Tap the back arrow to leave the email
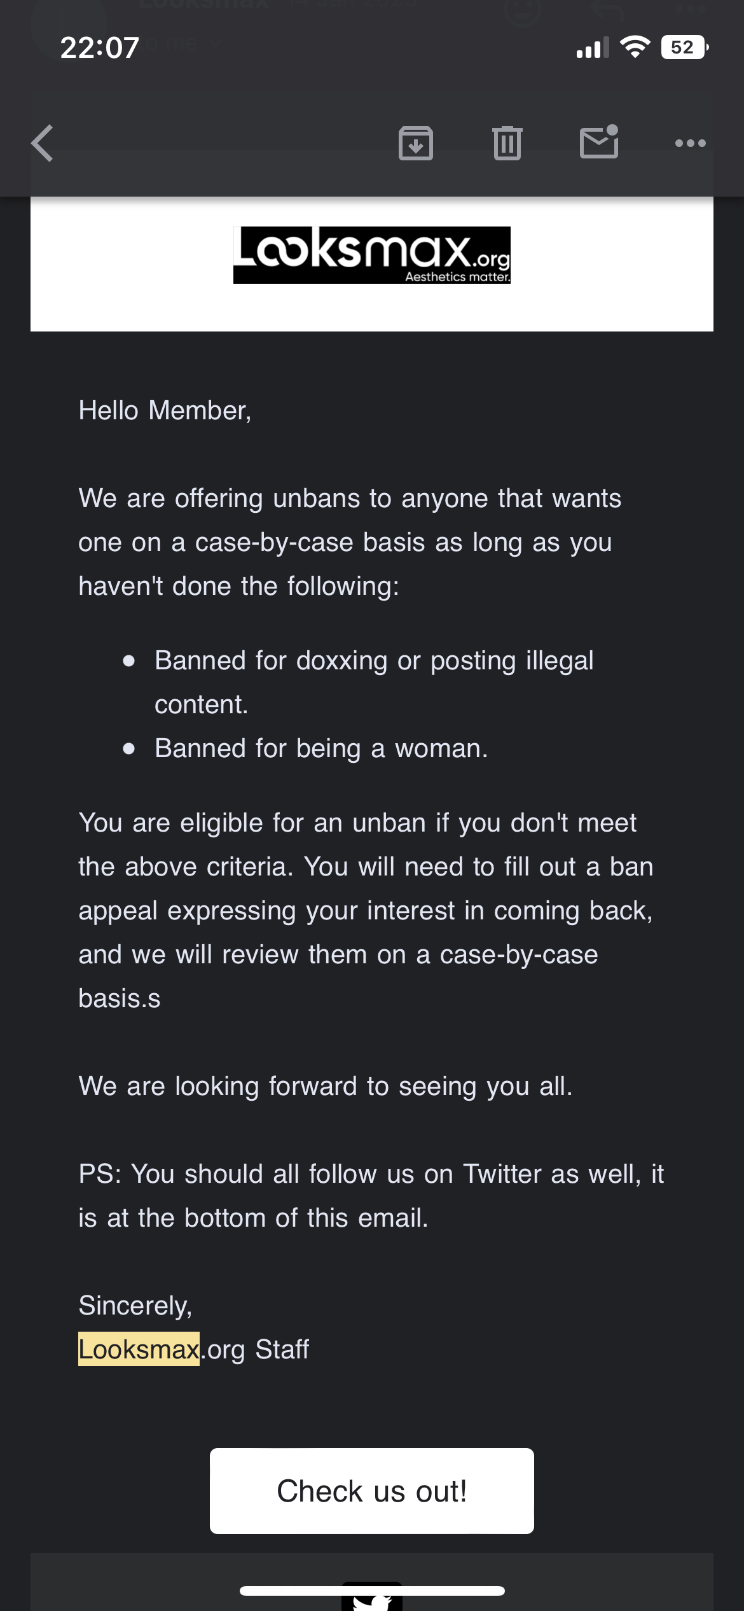 click(43, 143)
